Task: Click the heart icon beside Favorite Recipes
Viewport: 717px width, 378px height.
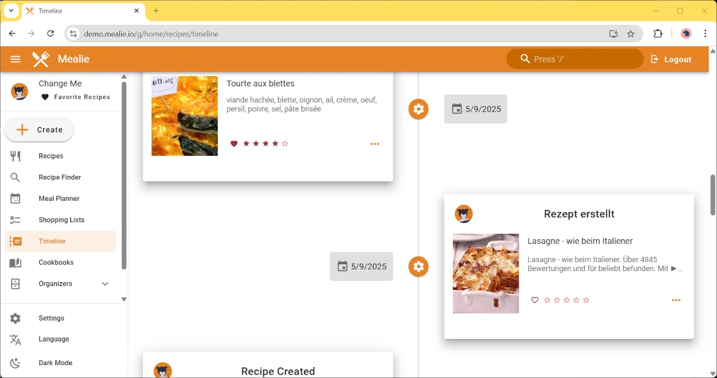Action: (x=45, y=97)
